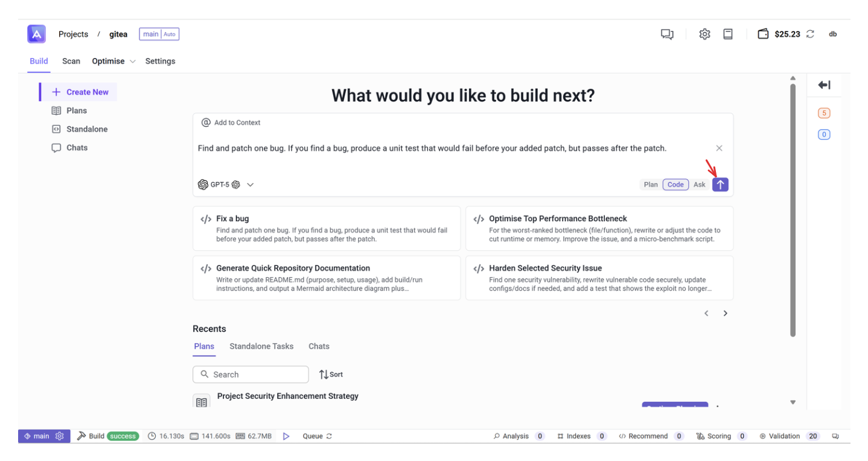Open the chat bubbles icon in header
Screen dimensions: 868x461
coord(667,34)
